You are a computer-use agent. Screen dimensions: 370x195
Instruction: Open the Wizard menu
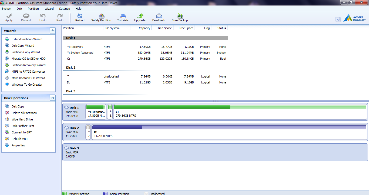click(x=49, y=9)
